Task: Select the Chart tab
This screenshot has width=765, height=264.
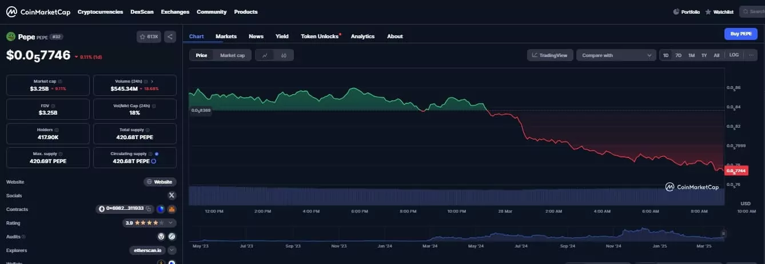Action: click(x=196, y=36)
